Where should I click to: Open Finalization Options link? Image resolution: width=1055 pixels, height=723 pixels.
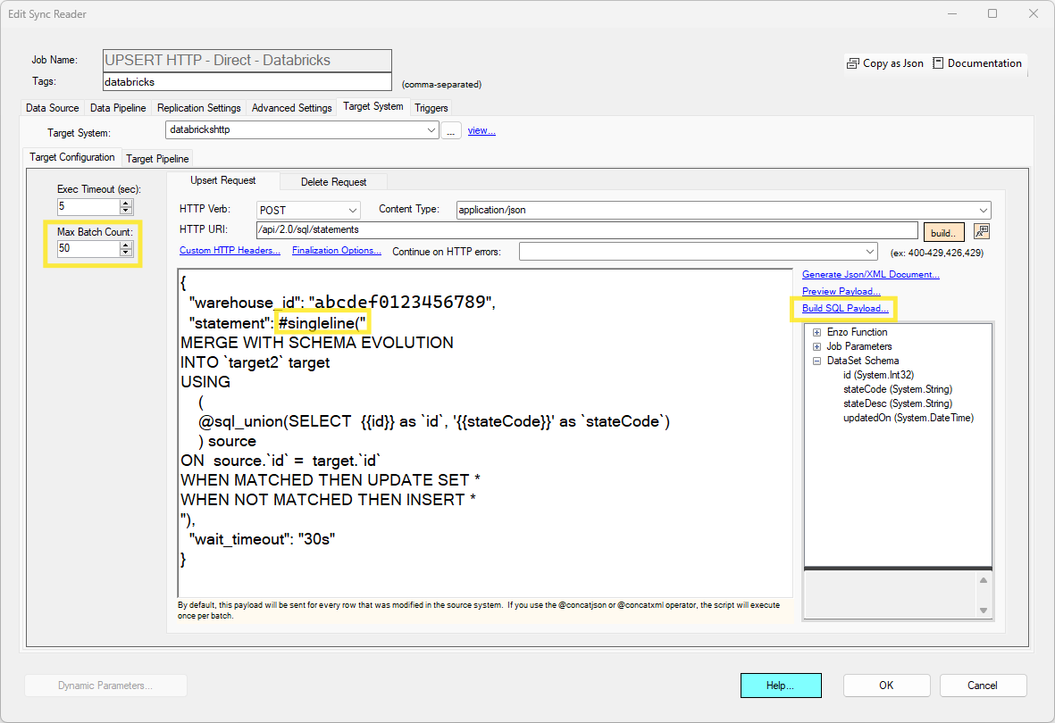[x=337, y=250]
